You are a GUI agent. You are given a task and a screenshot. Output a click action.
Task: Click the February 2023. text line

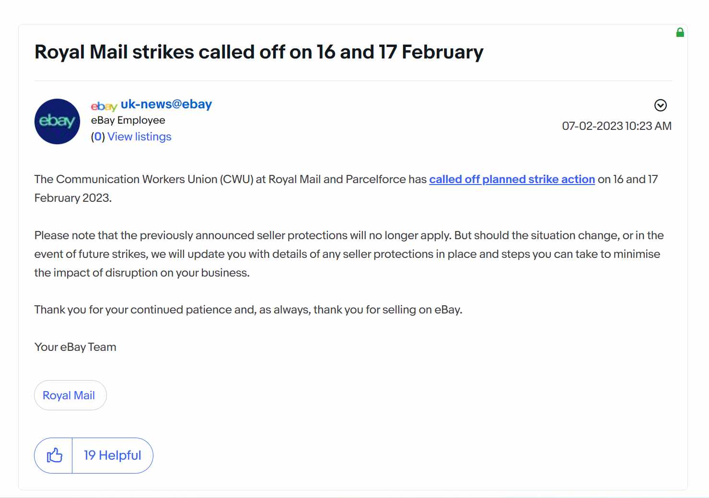click(73, 198)
